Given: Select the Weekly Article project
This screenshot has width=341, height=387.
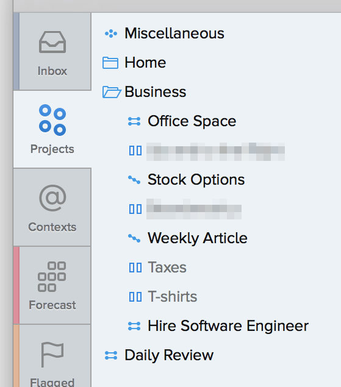Looking at the screenshot, I should coord(198,238).
